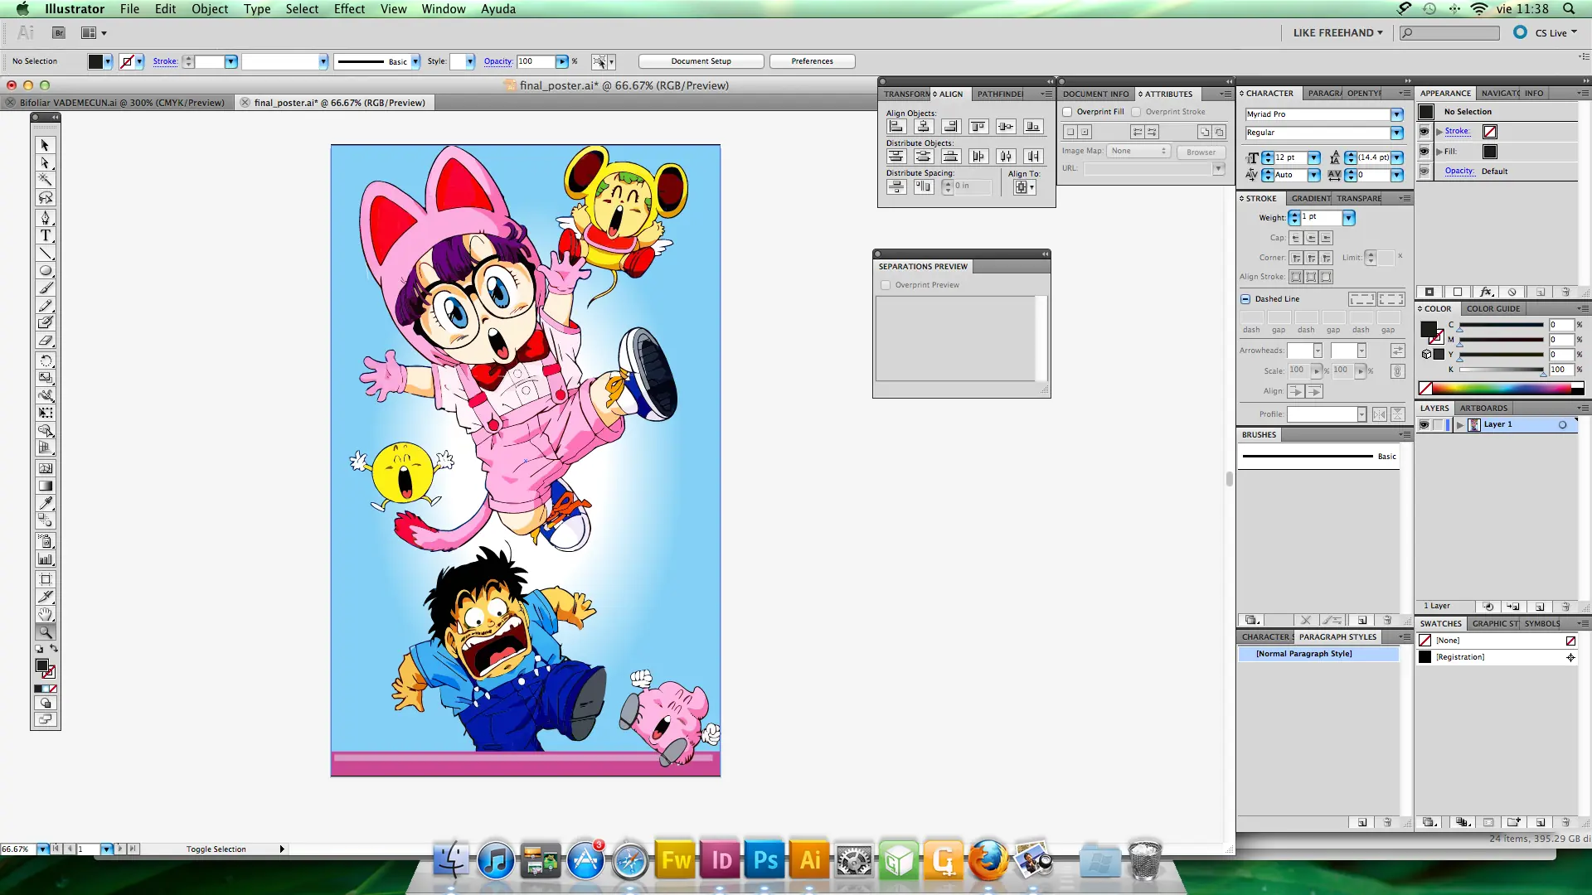Switch to the Pathfinder panel tab
The height and width of the screenshot is (895, 1592).
coord(999,94)
